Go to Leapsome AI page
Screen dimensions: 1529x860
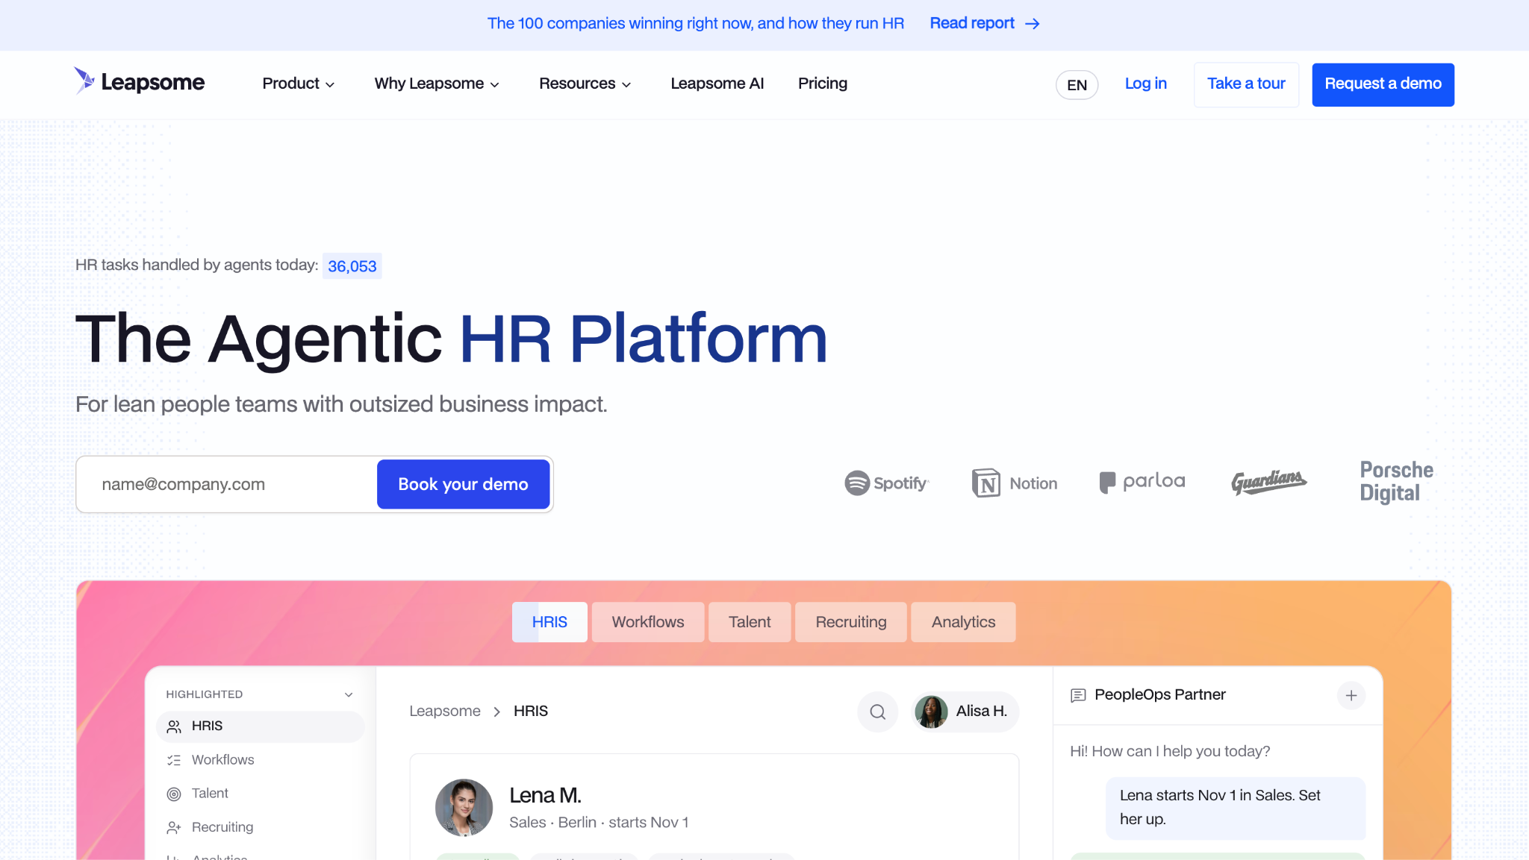point(717,84)
